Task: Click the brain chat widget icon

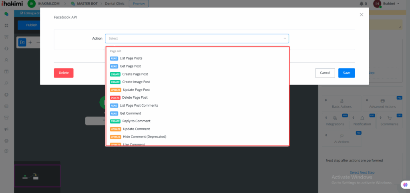Action: [405, 185]
